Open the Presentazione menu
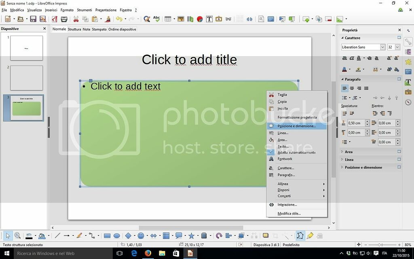The height and width of the screenshot is (259, 414). click(106, 10)
